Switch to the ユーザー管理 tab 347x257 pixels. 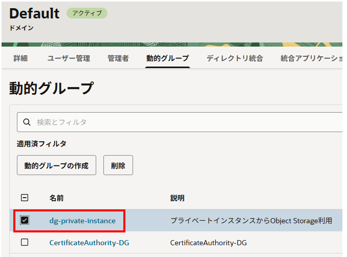pyautogui.click(x=69, y=58)
